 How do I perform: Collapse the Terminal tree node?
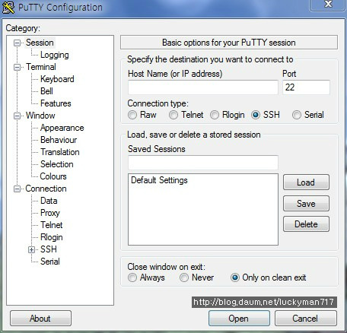[17, 67]
